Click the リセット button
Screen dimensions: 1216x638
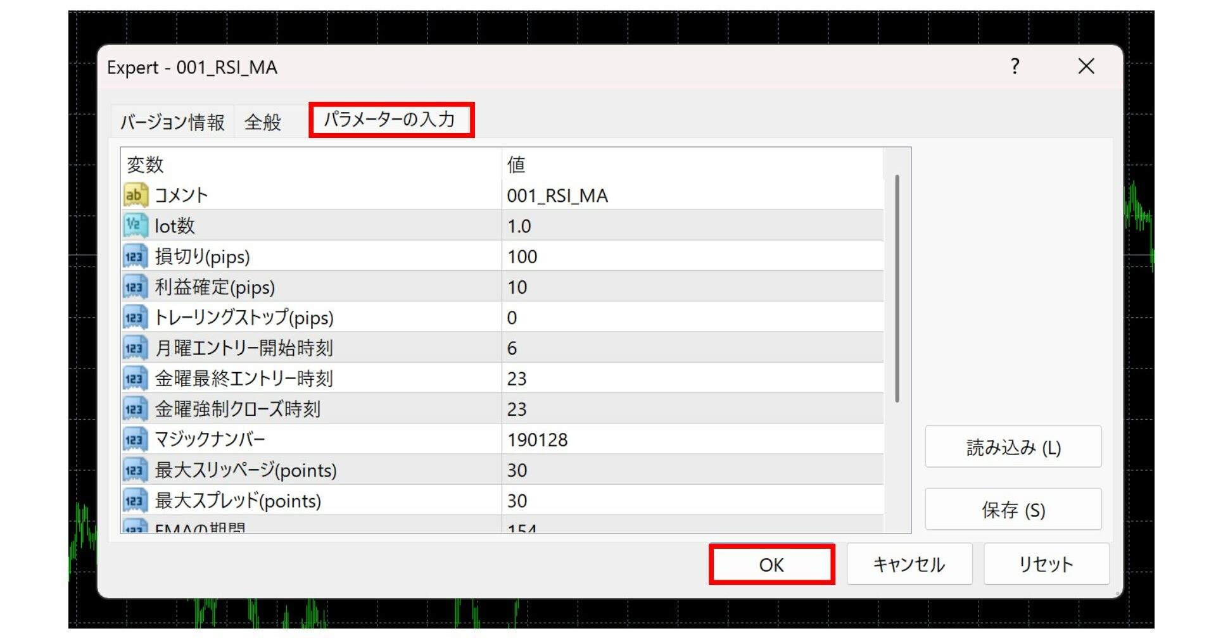pyautogui.click(x=1046, y=564)
